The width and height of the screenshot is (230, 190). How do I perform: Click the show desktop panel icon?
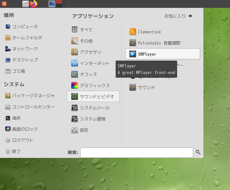(x=52, y=4)
